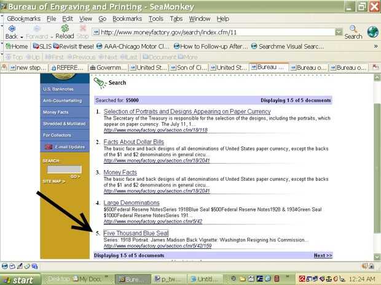The height and width of the screenshot is (285, 381).
Task: Click the sidebar site search text box
Action: 64,169
